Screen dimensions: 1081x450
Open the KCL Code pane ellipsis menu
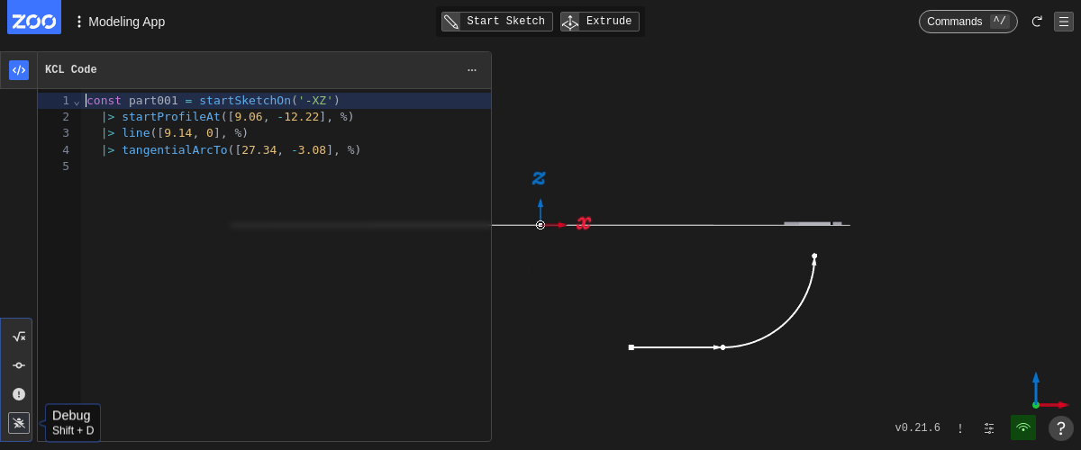472,70
